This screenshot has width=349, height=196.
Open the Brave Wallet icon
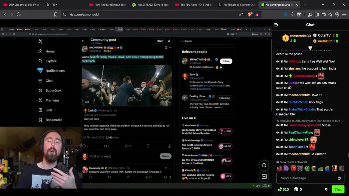pyautogui.click(x=323, y=14)
